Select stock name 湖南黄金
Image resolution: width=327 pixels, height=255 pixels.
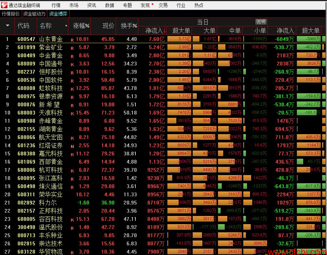pyautogui.click(x=51, y=129)
